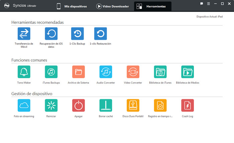Click the Gestión de dispositivo heading
This screenshot has width=234, height=143.
32,94
